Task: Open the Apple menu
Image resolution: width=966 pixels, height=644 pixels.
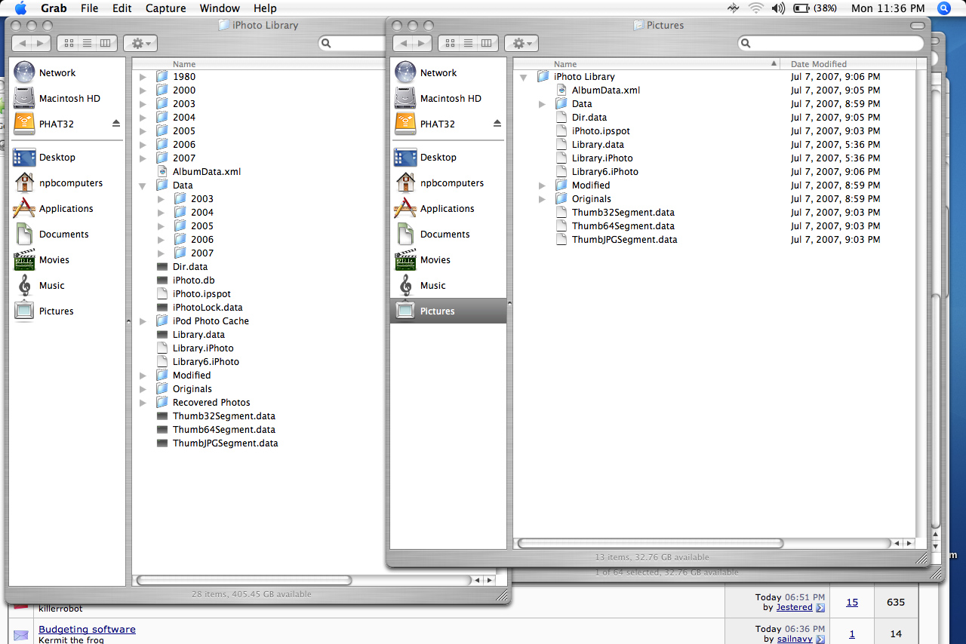Action: pyautogui.click(x=20, y=8)
